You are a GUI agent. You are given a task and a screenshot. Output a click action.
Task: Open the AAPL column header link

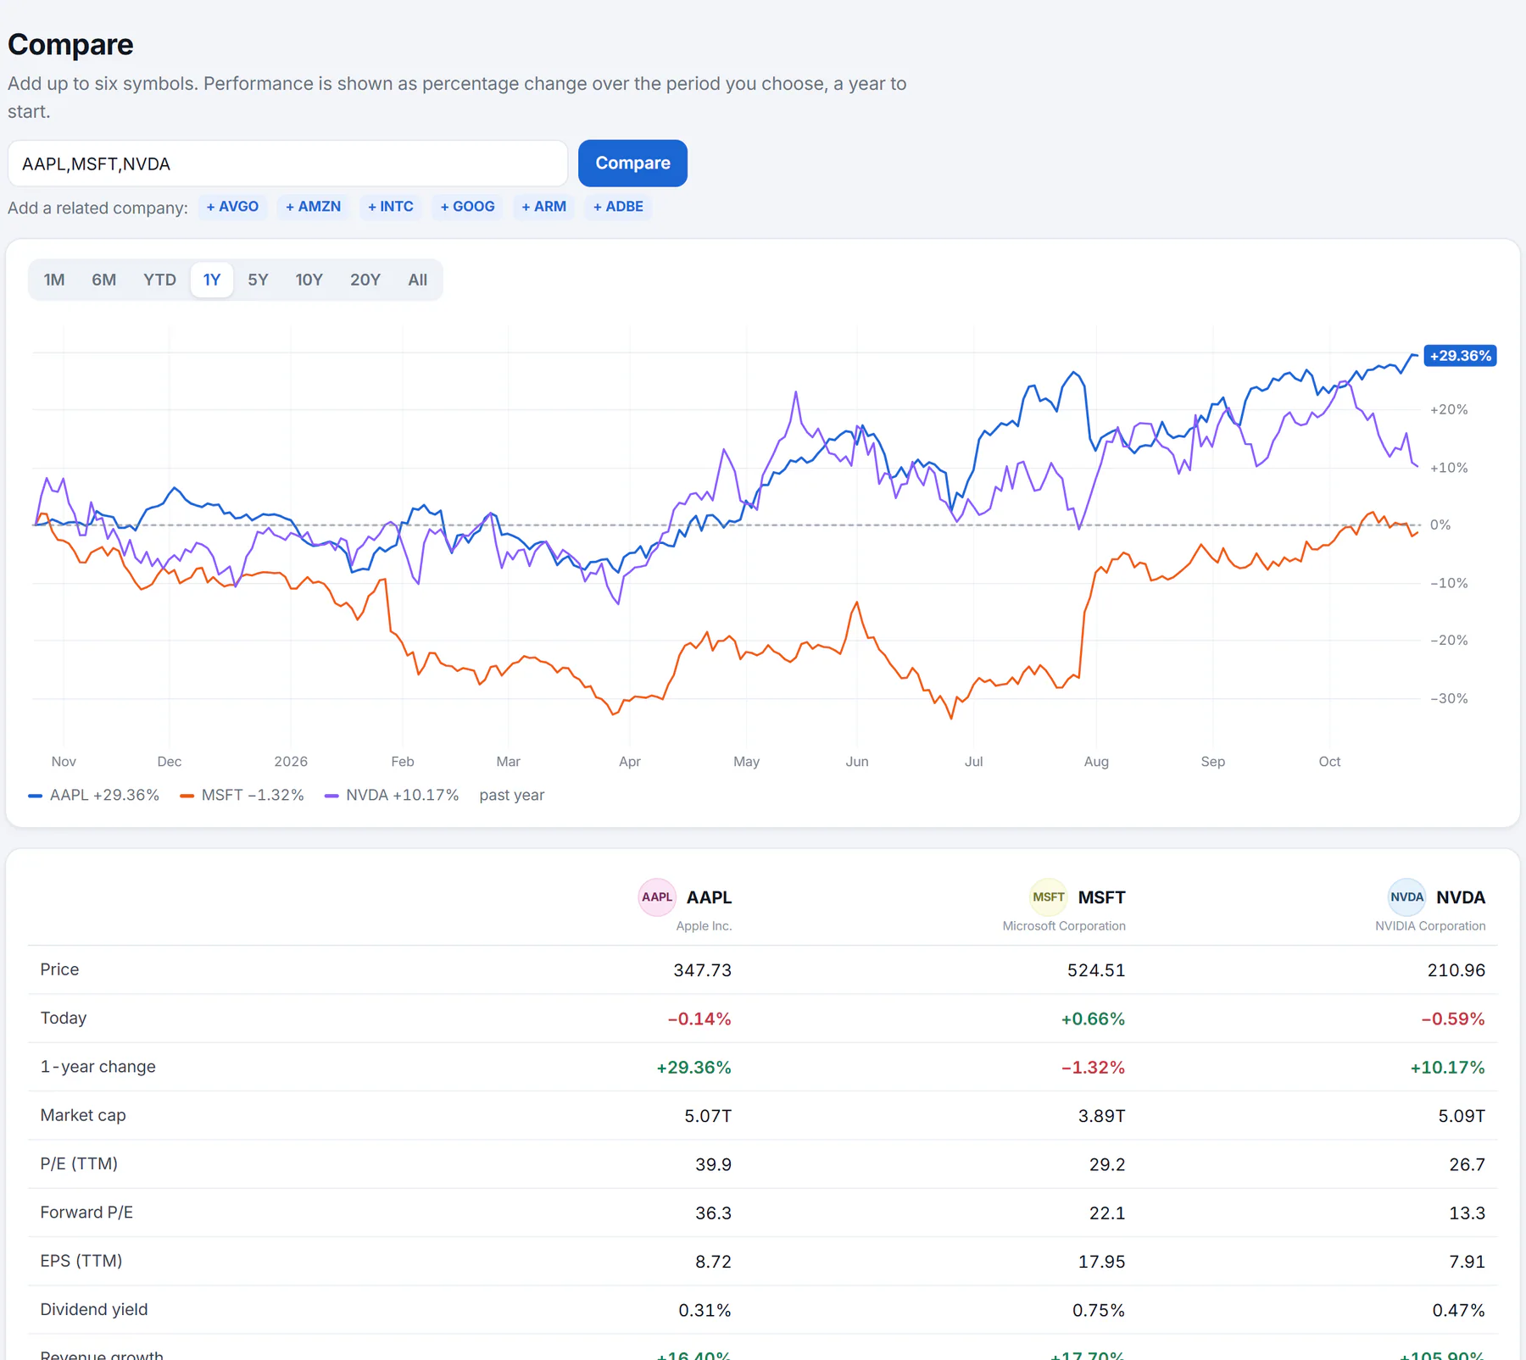709,897
